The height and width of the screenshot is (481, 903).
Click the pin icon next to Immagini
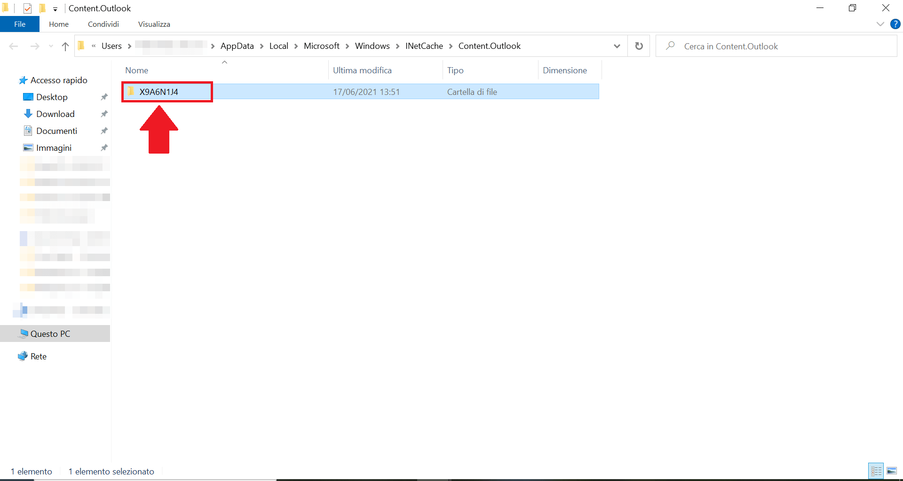click(104, 148)
